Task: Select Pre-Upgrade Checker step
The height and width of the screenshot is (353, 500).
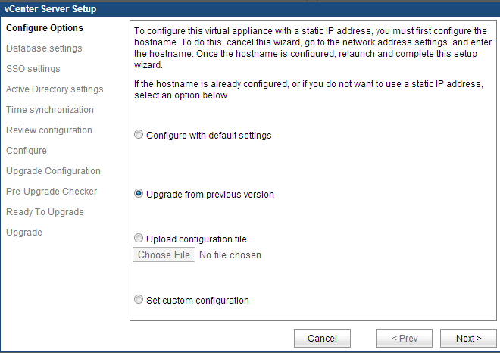Action: (52, 192)
